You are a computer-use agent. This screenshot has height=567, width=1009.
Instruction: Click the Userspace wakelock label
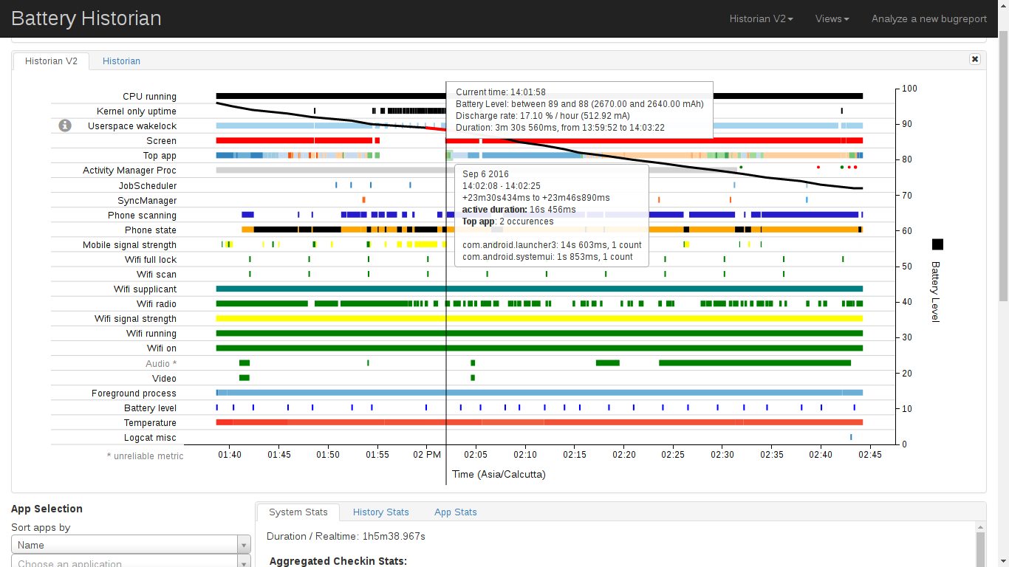pyautogui.click(x=132, y=126)
